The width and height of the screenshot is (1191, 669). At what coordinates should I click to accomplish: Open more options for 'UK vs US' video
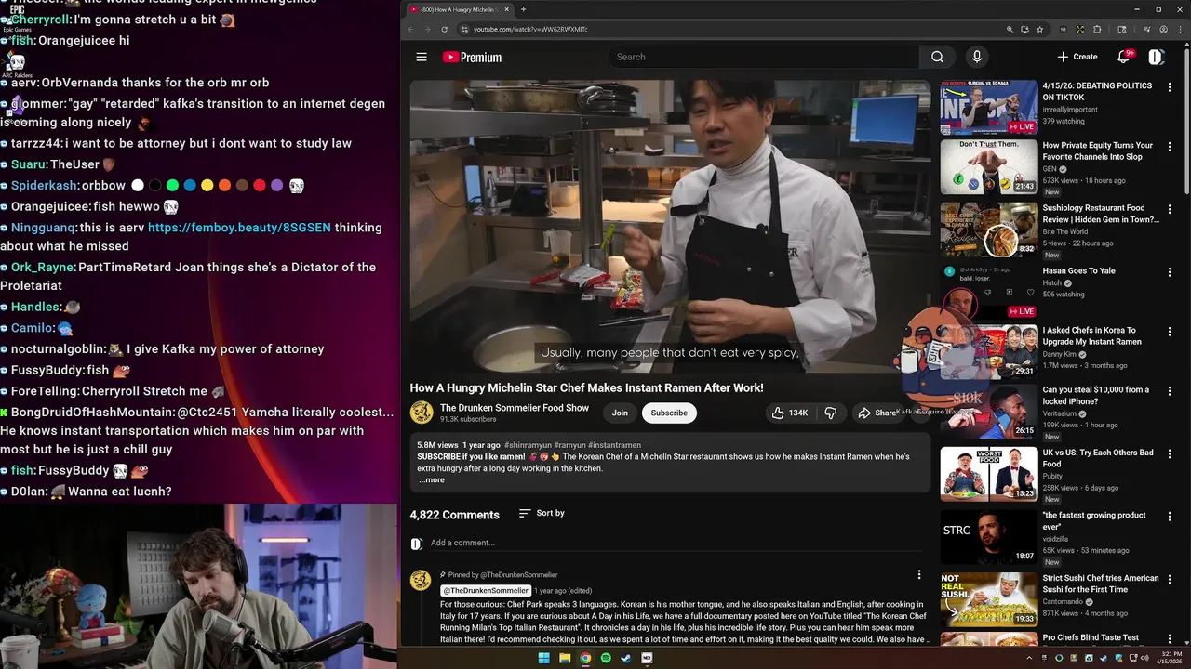point(1170,454)
